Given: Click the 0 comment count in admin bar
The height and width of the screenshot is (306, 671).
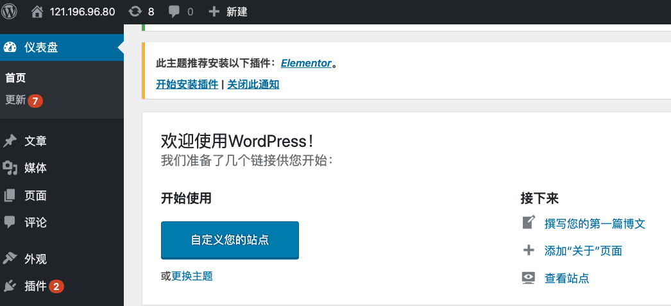Looking at the screenshot, I should 191,12.
